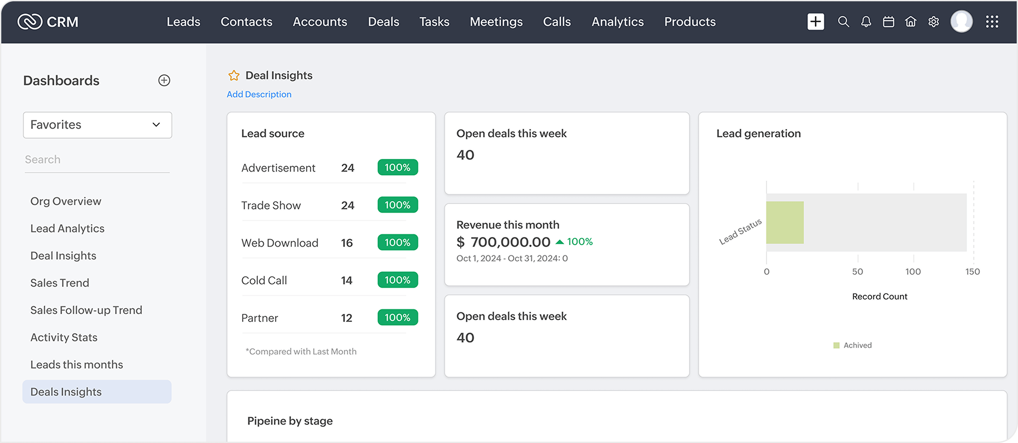Click the Advertisement lead source row label

pyautogui.click(x=278, y=168)
